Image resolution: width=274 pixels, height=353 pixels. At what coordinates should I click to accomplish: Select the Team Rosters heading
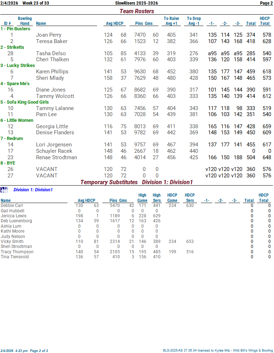click(137, 11)
